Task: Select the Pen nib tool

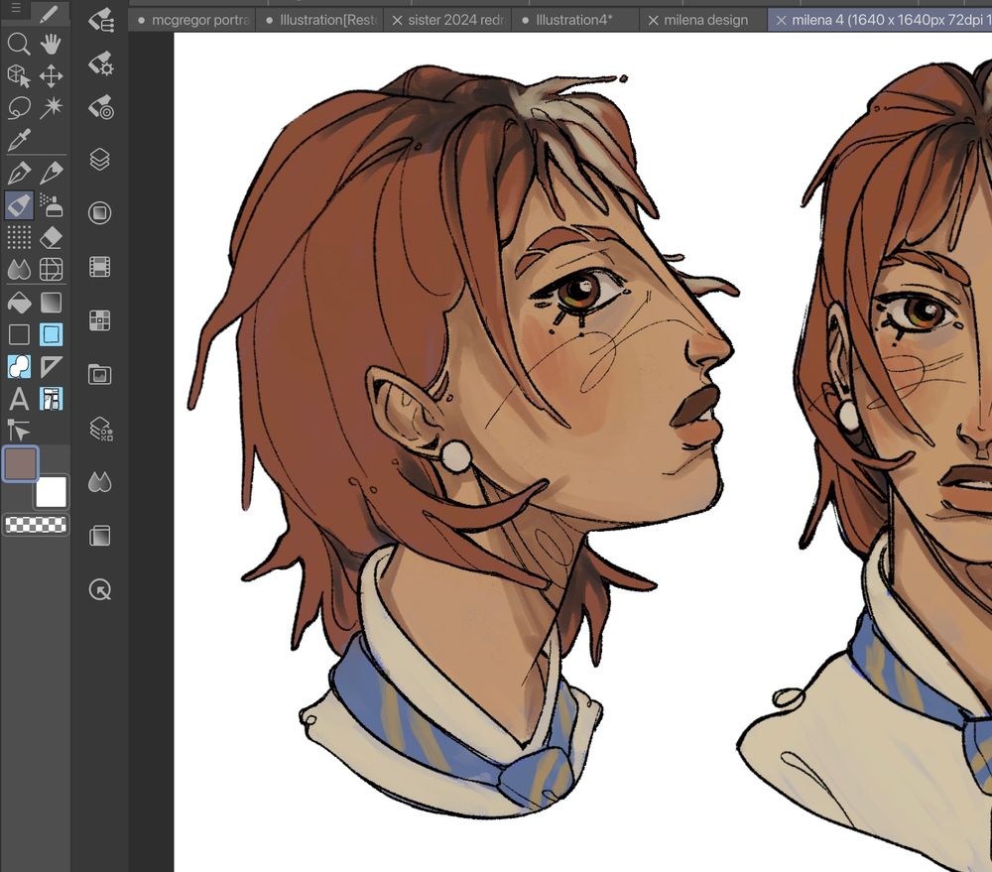Action: point(18,173)
